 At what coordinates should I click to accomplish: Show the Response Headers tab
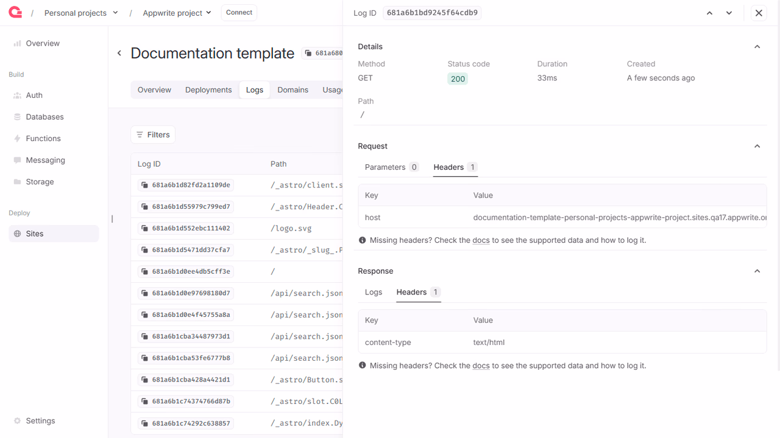pyautogui.click(x=418, y=292)
